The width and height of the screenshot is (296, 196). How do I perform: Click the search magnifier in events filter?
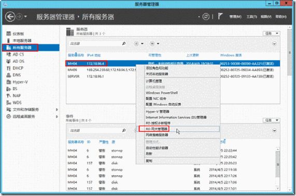pos(124,131)
